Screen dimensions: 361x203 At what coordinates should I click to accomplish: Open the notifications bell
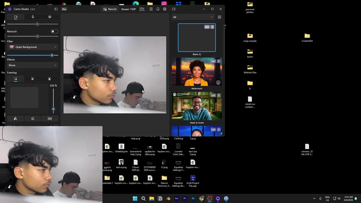click(158, 9)
